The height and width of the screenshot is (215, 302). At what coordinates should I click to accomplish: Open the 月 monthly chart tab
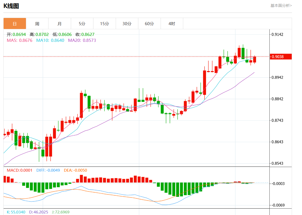pos(60,24)
